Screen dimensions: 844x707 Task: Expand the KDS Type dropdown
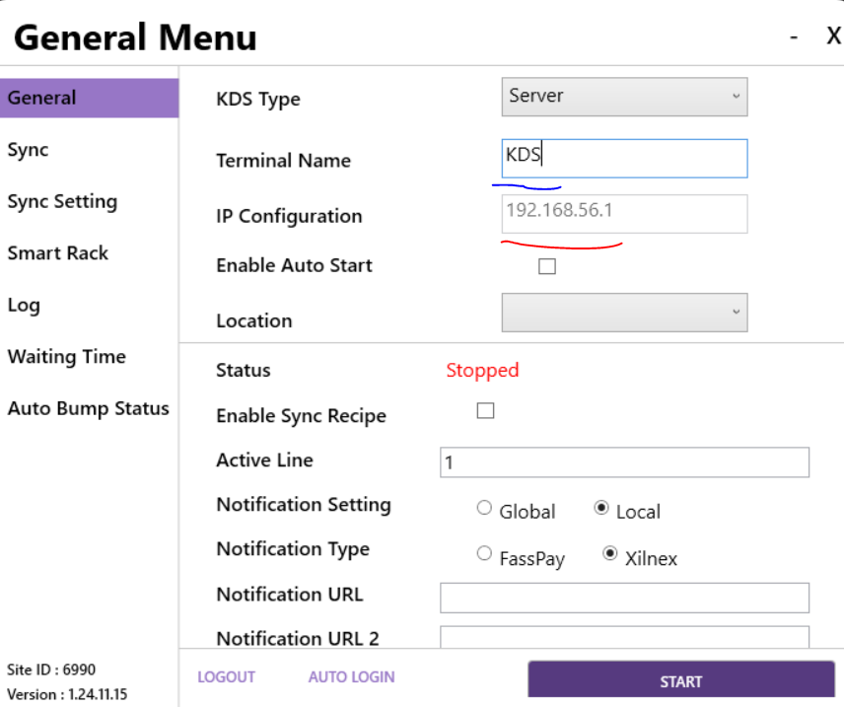coord(624,97)
